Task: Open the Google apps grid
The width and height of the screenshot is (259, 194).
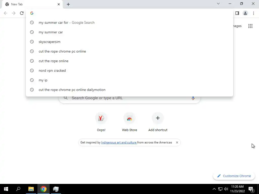Action: (250, 26)
